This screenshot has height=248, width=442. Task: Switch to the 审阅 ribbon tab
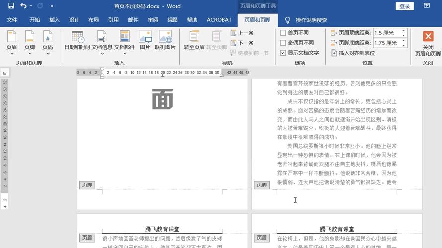point(153,20)
